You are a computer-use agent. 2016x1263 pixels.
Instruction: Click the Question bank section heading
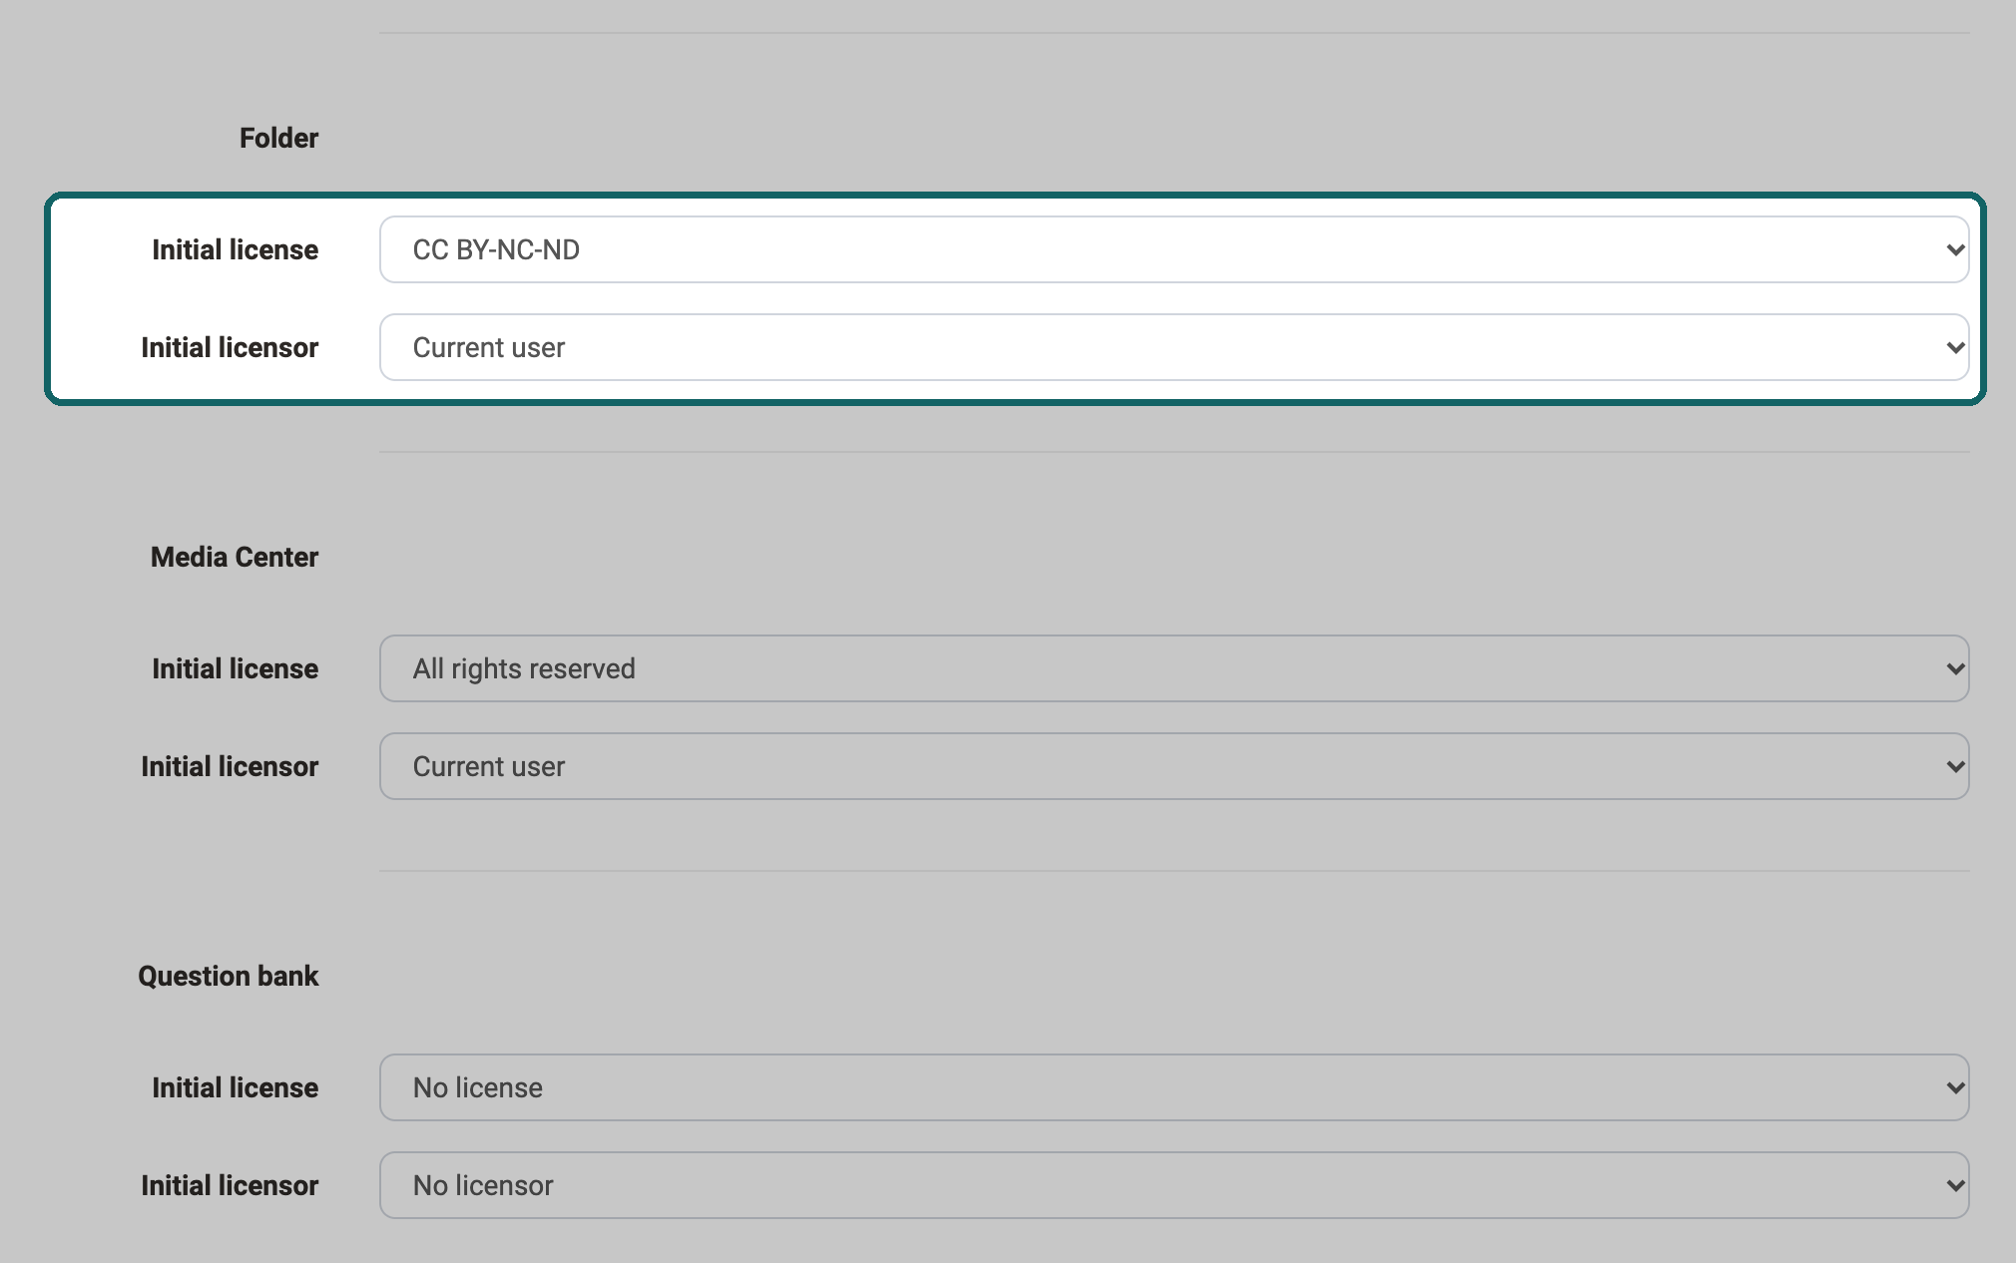pyautogui.click(x=229, y=976)
